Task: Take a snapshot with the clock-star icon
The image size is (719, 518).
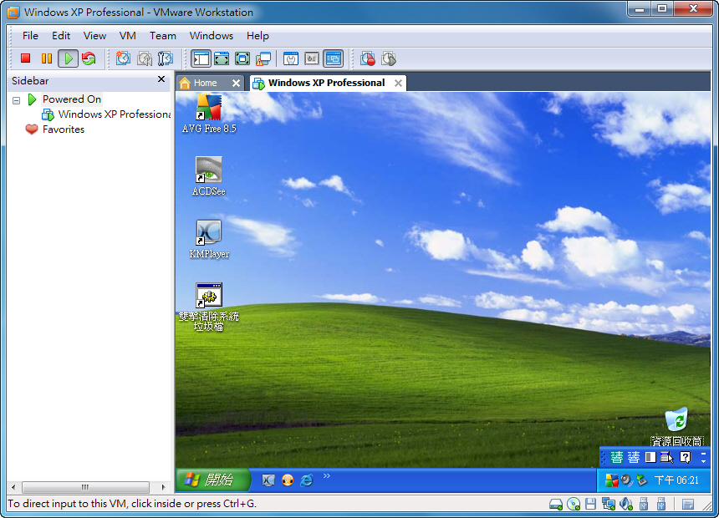Action: [123, 58]
